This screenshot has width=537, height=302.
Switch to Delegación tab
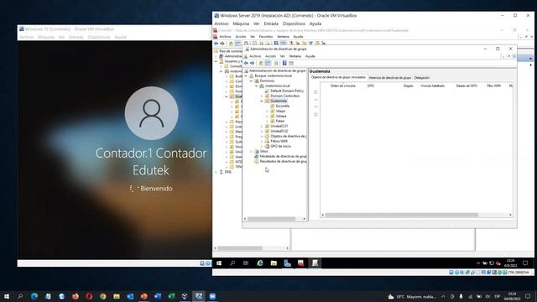click(421, 78)
